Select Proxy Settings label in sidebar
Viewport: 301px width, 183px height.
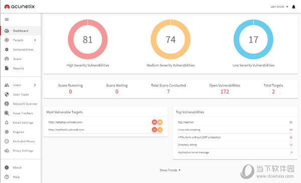pyautogui.click(x=23, y=150)
